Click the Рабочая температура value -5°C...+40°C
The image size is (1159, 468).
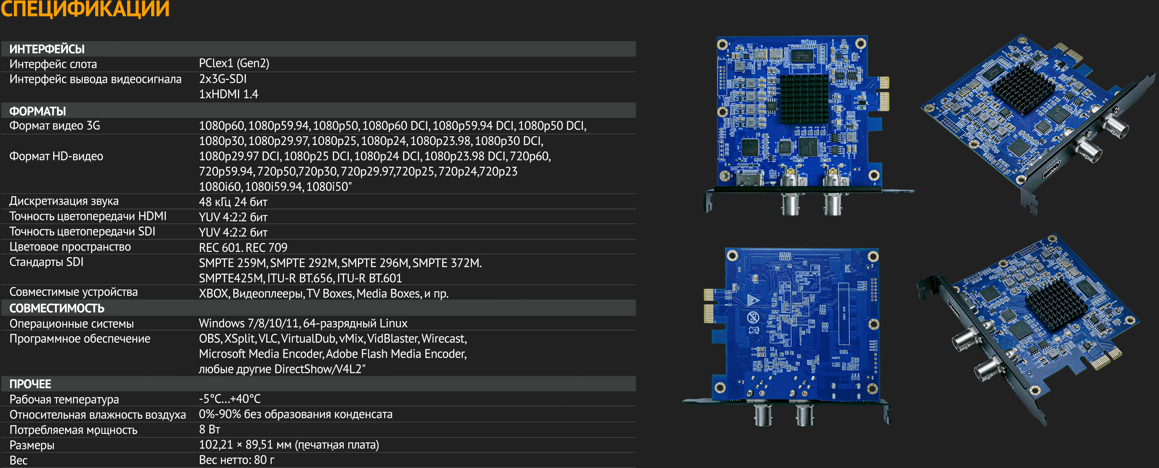click(x=230, y=399)
